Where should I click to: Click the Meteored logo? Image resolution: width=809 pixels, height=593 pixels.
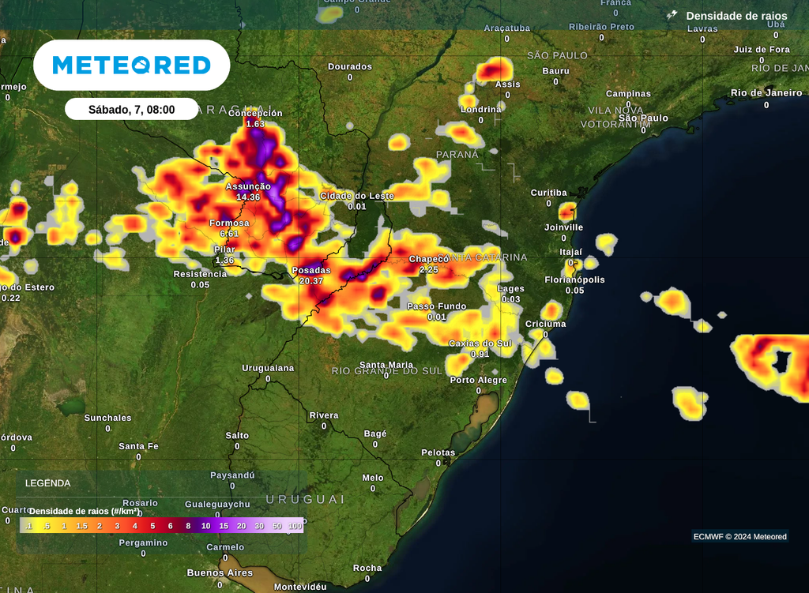[x=131, y=65]
